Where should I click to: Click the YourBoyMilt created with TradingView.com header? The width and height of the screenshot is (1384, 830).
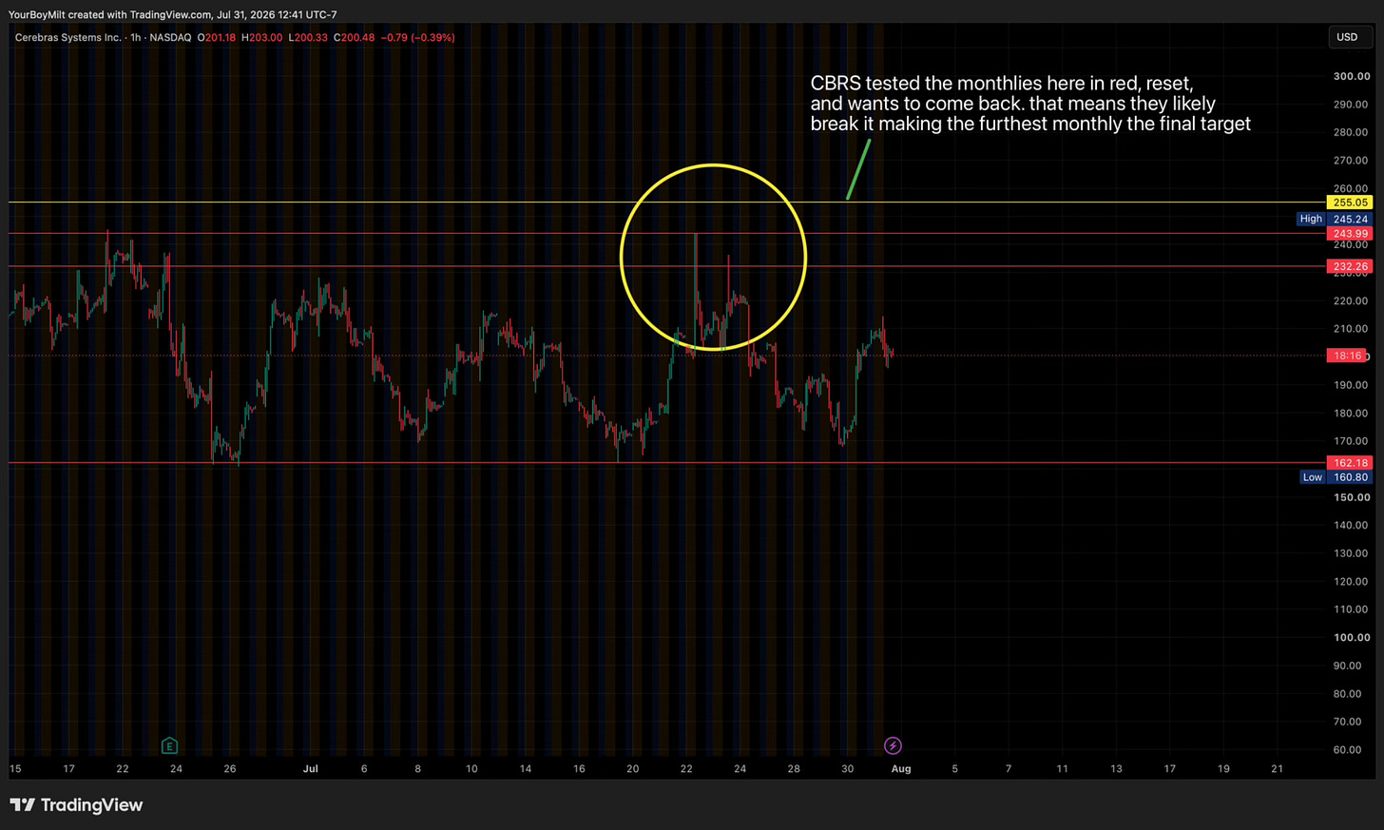click(173, 14)
